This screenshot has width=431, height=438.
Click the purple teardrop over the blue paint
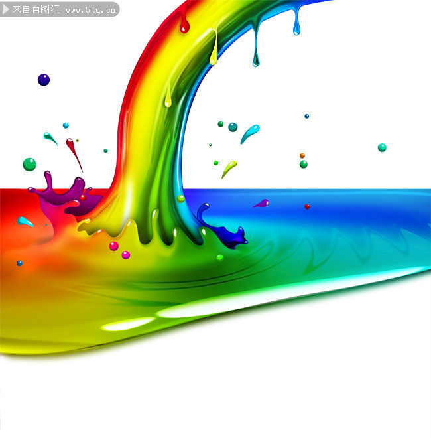point(262,204)
